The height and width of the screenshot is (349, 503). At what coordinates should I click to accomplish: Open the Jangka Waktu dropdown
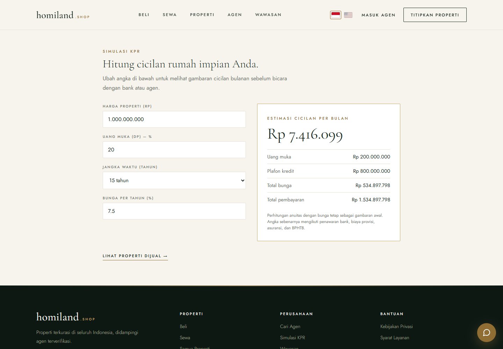(174, 180)
